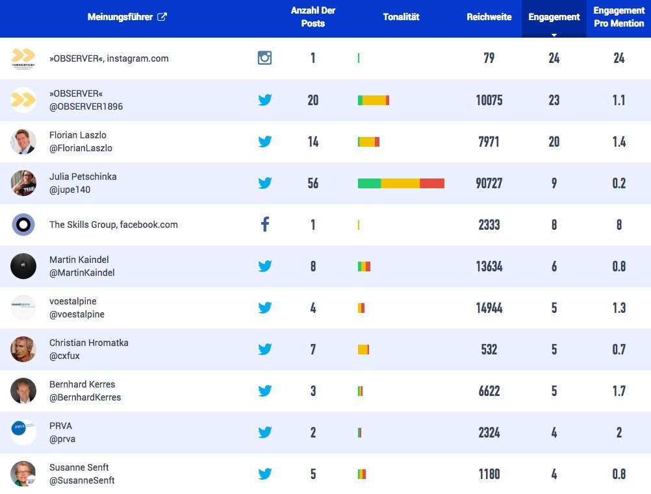Click the post count 20
The height and width of the screenshot is (494, 651).
point(313,100)
